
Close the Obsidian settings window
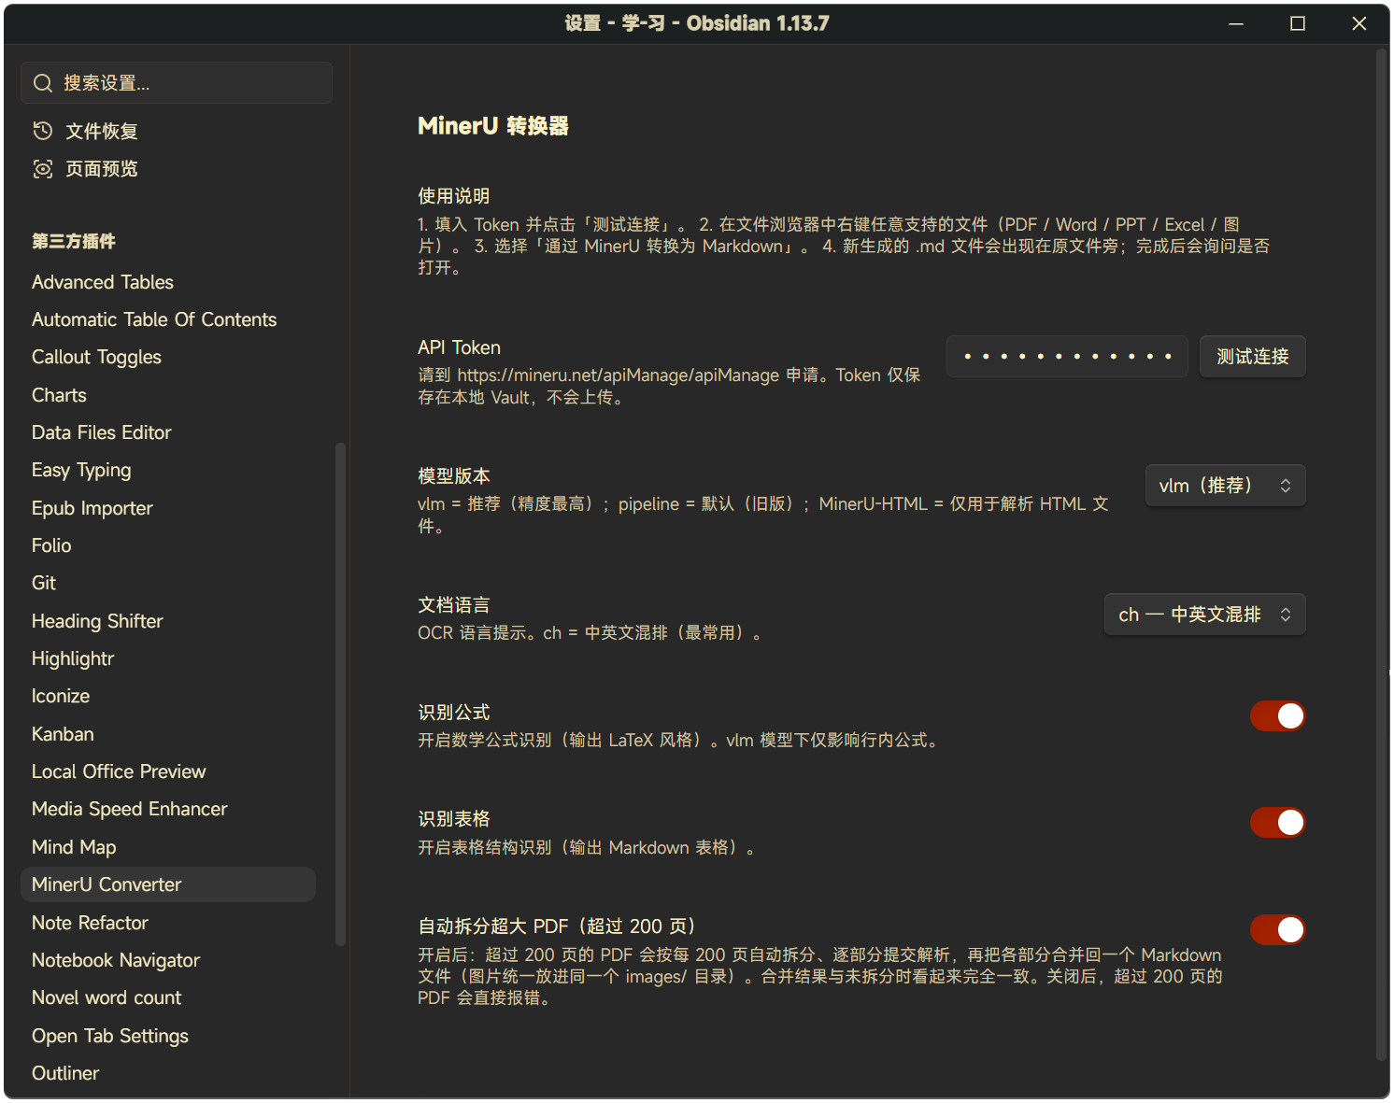(1359, 23)
